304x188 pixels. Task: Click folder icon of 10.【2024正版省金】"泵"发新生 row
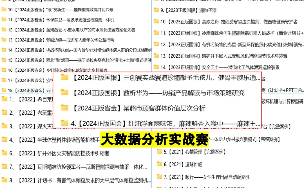tap(4, 10)
